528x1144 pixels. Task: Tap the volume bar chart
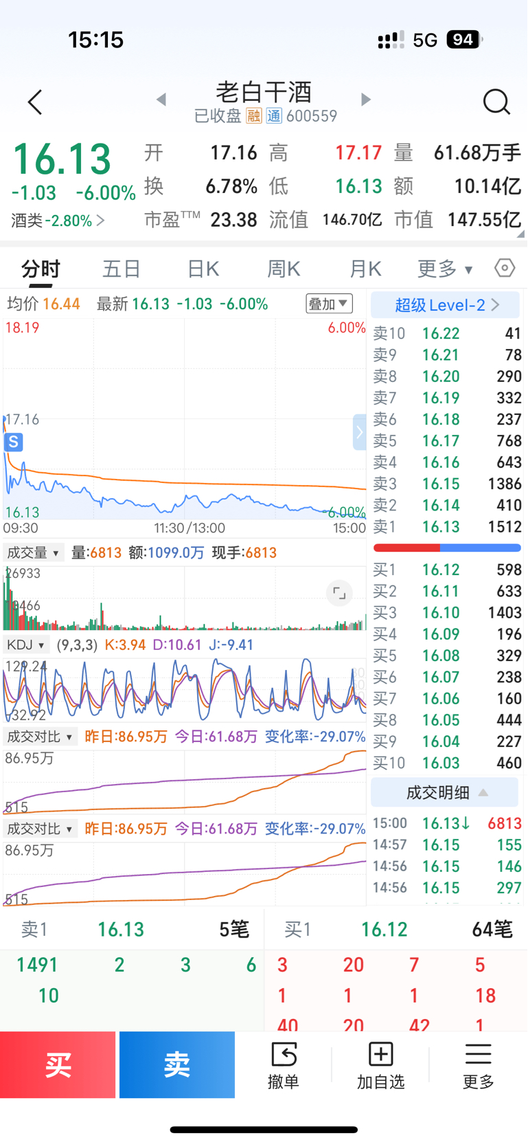pos(185,598)
